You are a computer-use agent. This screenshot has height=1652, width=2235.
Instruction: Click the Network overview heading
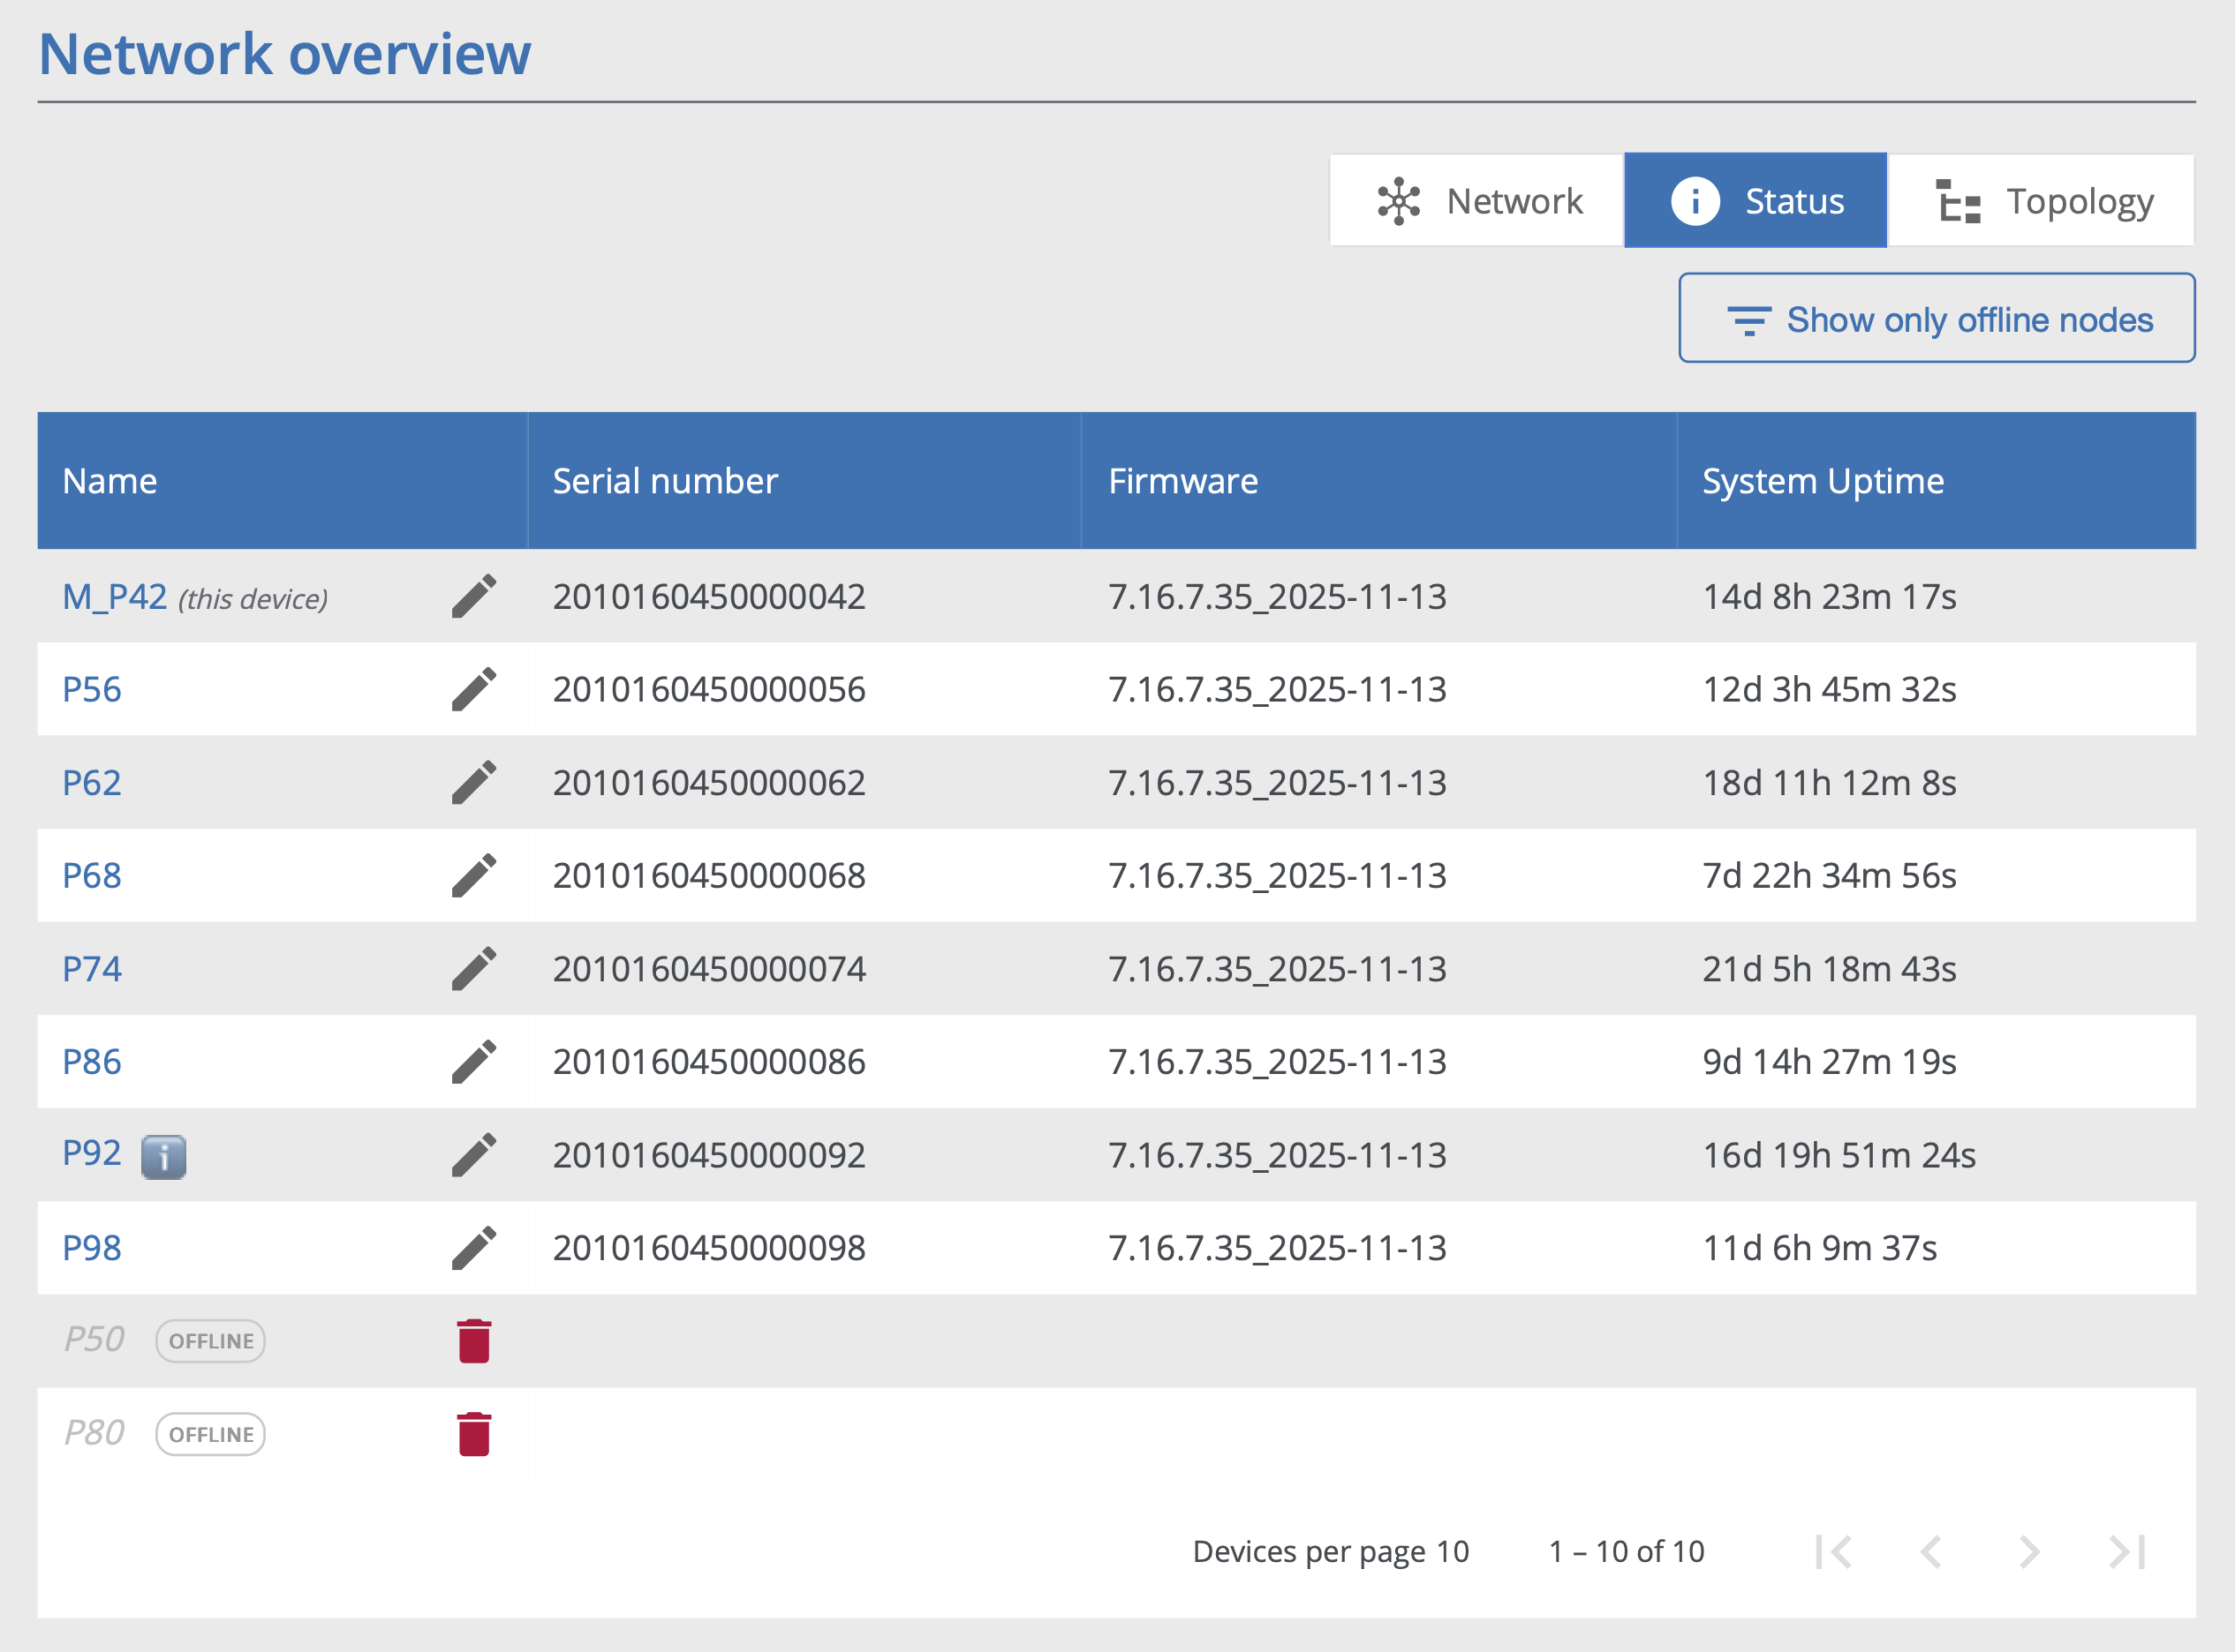pyautogui.click(x=284, y=53)
